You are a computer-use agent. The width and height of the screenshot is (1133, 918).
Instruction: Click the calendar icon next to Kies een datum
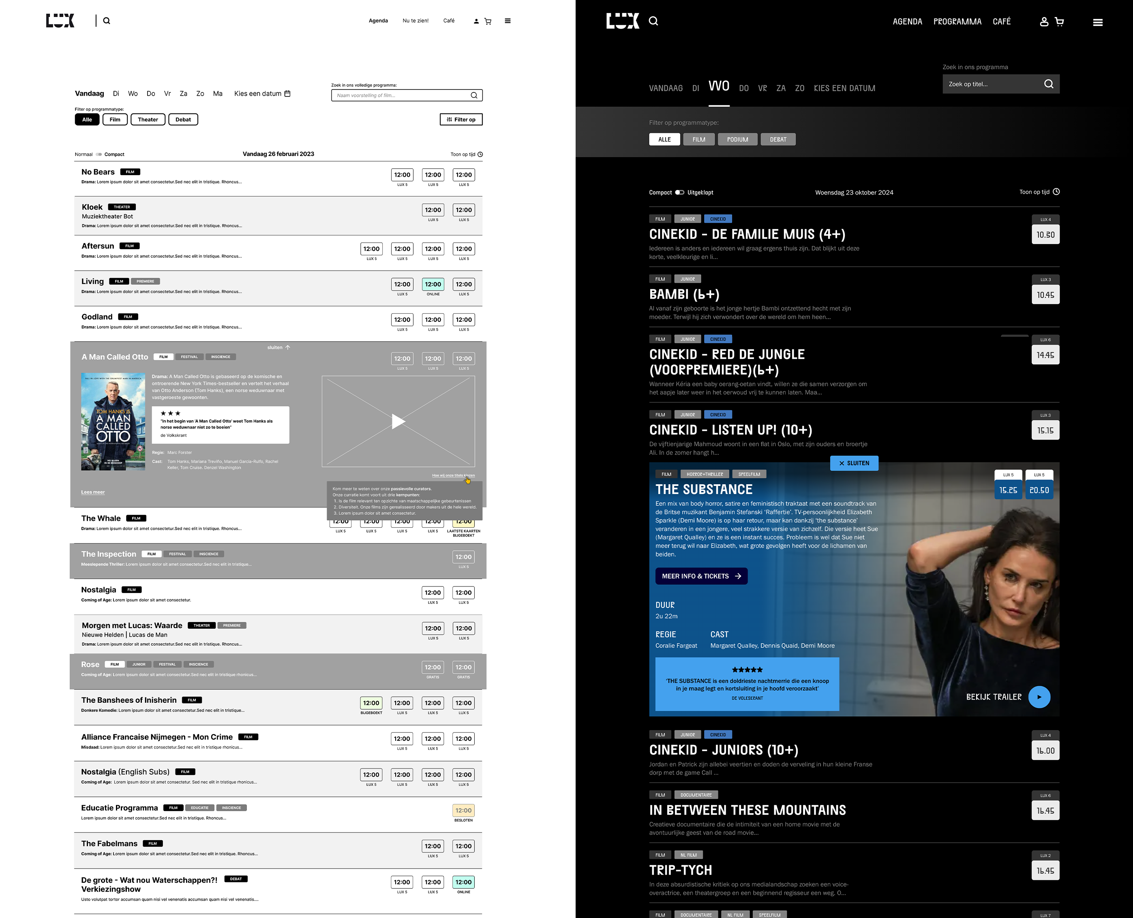click(288, 94)
